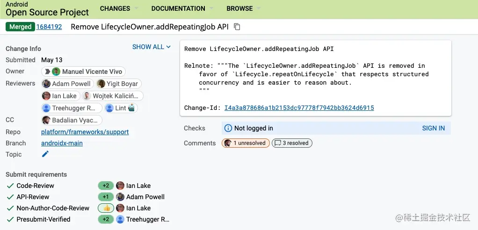Open the CHANGES dropdown menu

[x=119, y=8]
